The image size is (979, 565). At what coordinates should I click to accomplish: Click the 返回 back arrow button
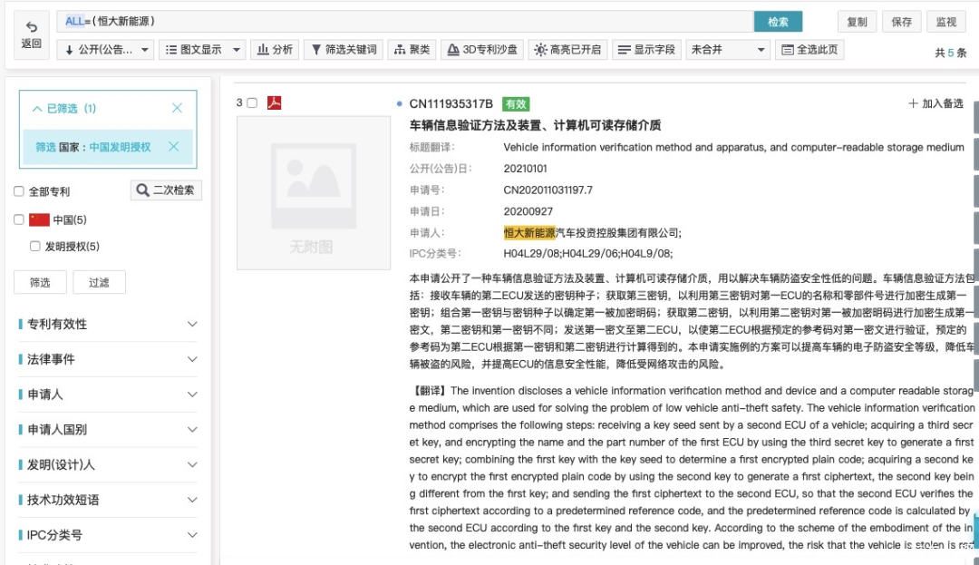[x=31, y=34]
